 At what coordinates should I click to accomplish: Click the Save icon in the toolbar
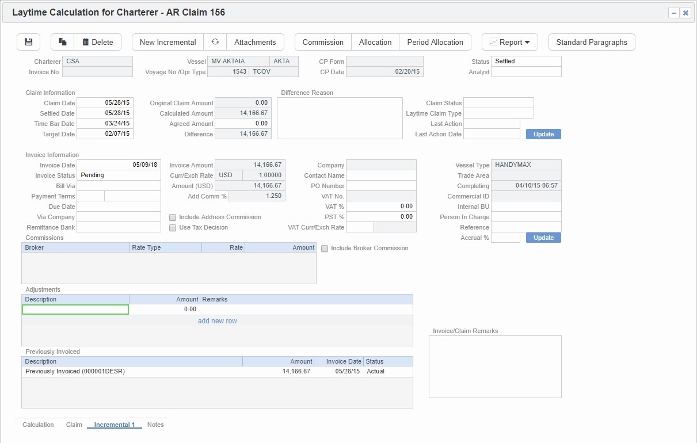[28, 41]
